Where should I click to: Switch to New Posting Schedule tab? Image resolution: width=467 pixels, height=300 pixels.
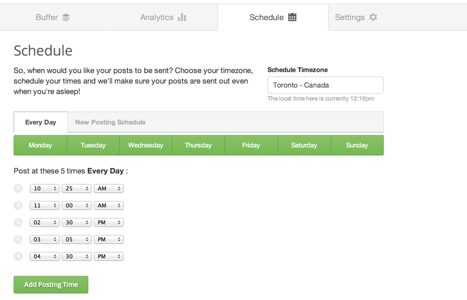tap(110, 122)
